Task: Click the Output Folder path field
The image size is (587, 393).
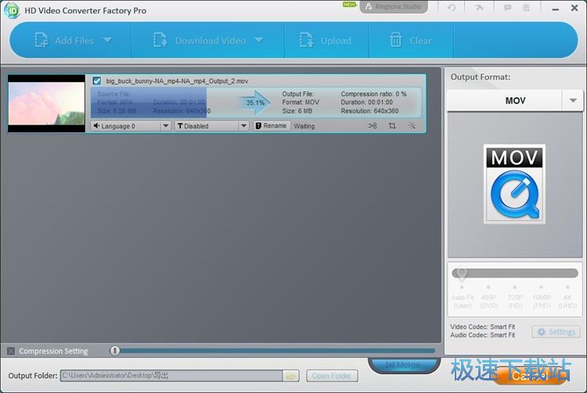Action: (171, 376)
